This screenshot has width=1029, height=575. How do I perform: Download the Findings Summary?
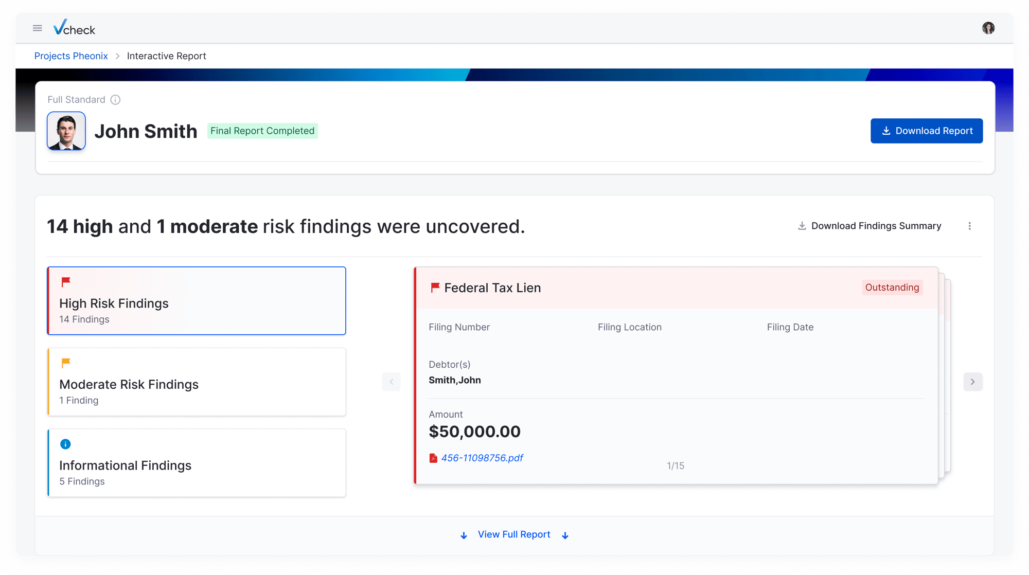point(870,226)
